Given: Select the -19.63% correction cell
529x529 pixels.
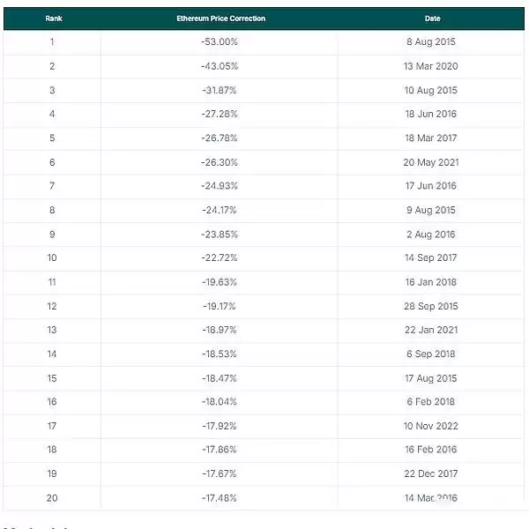Looking at the screenshot, I should coord(220,282).
